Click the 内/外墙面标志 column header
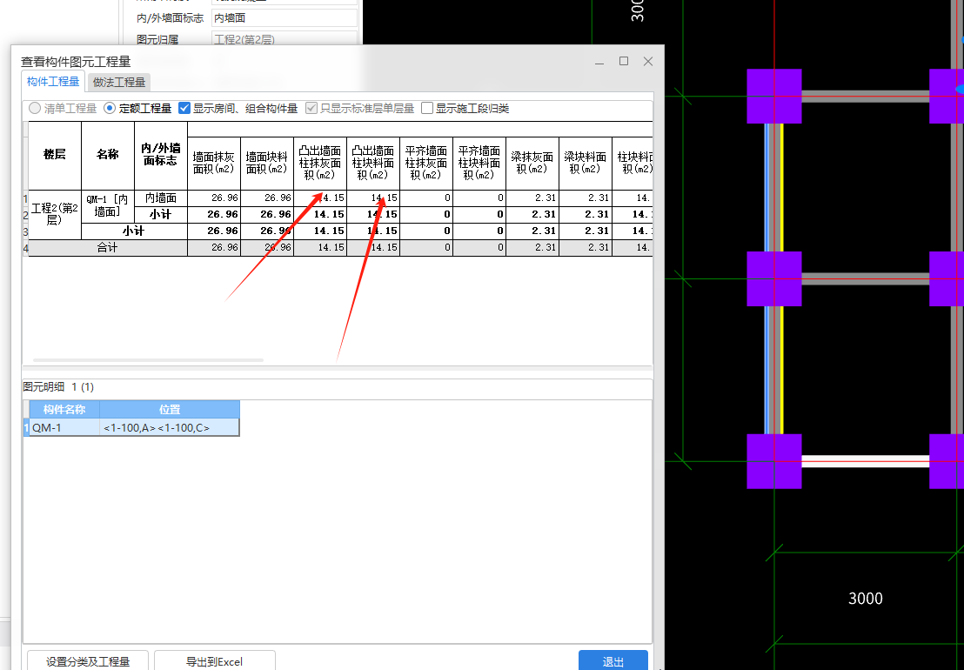The height and width of the screenshot is (670, 964). coord(160,156)
